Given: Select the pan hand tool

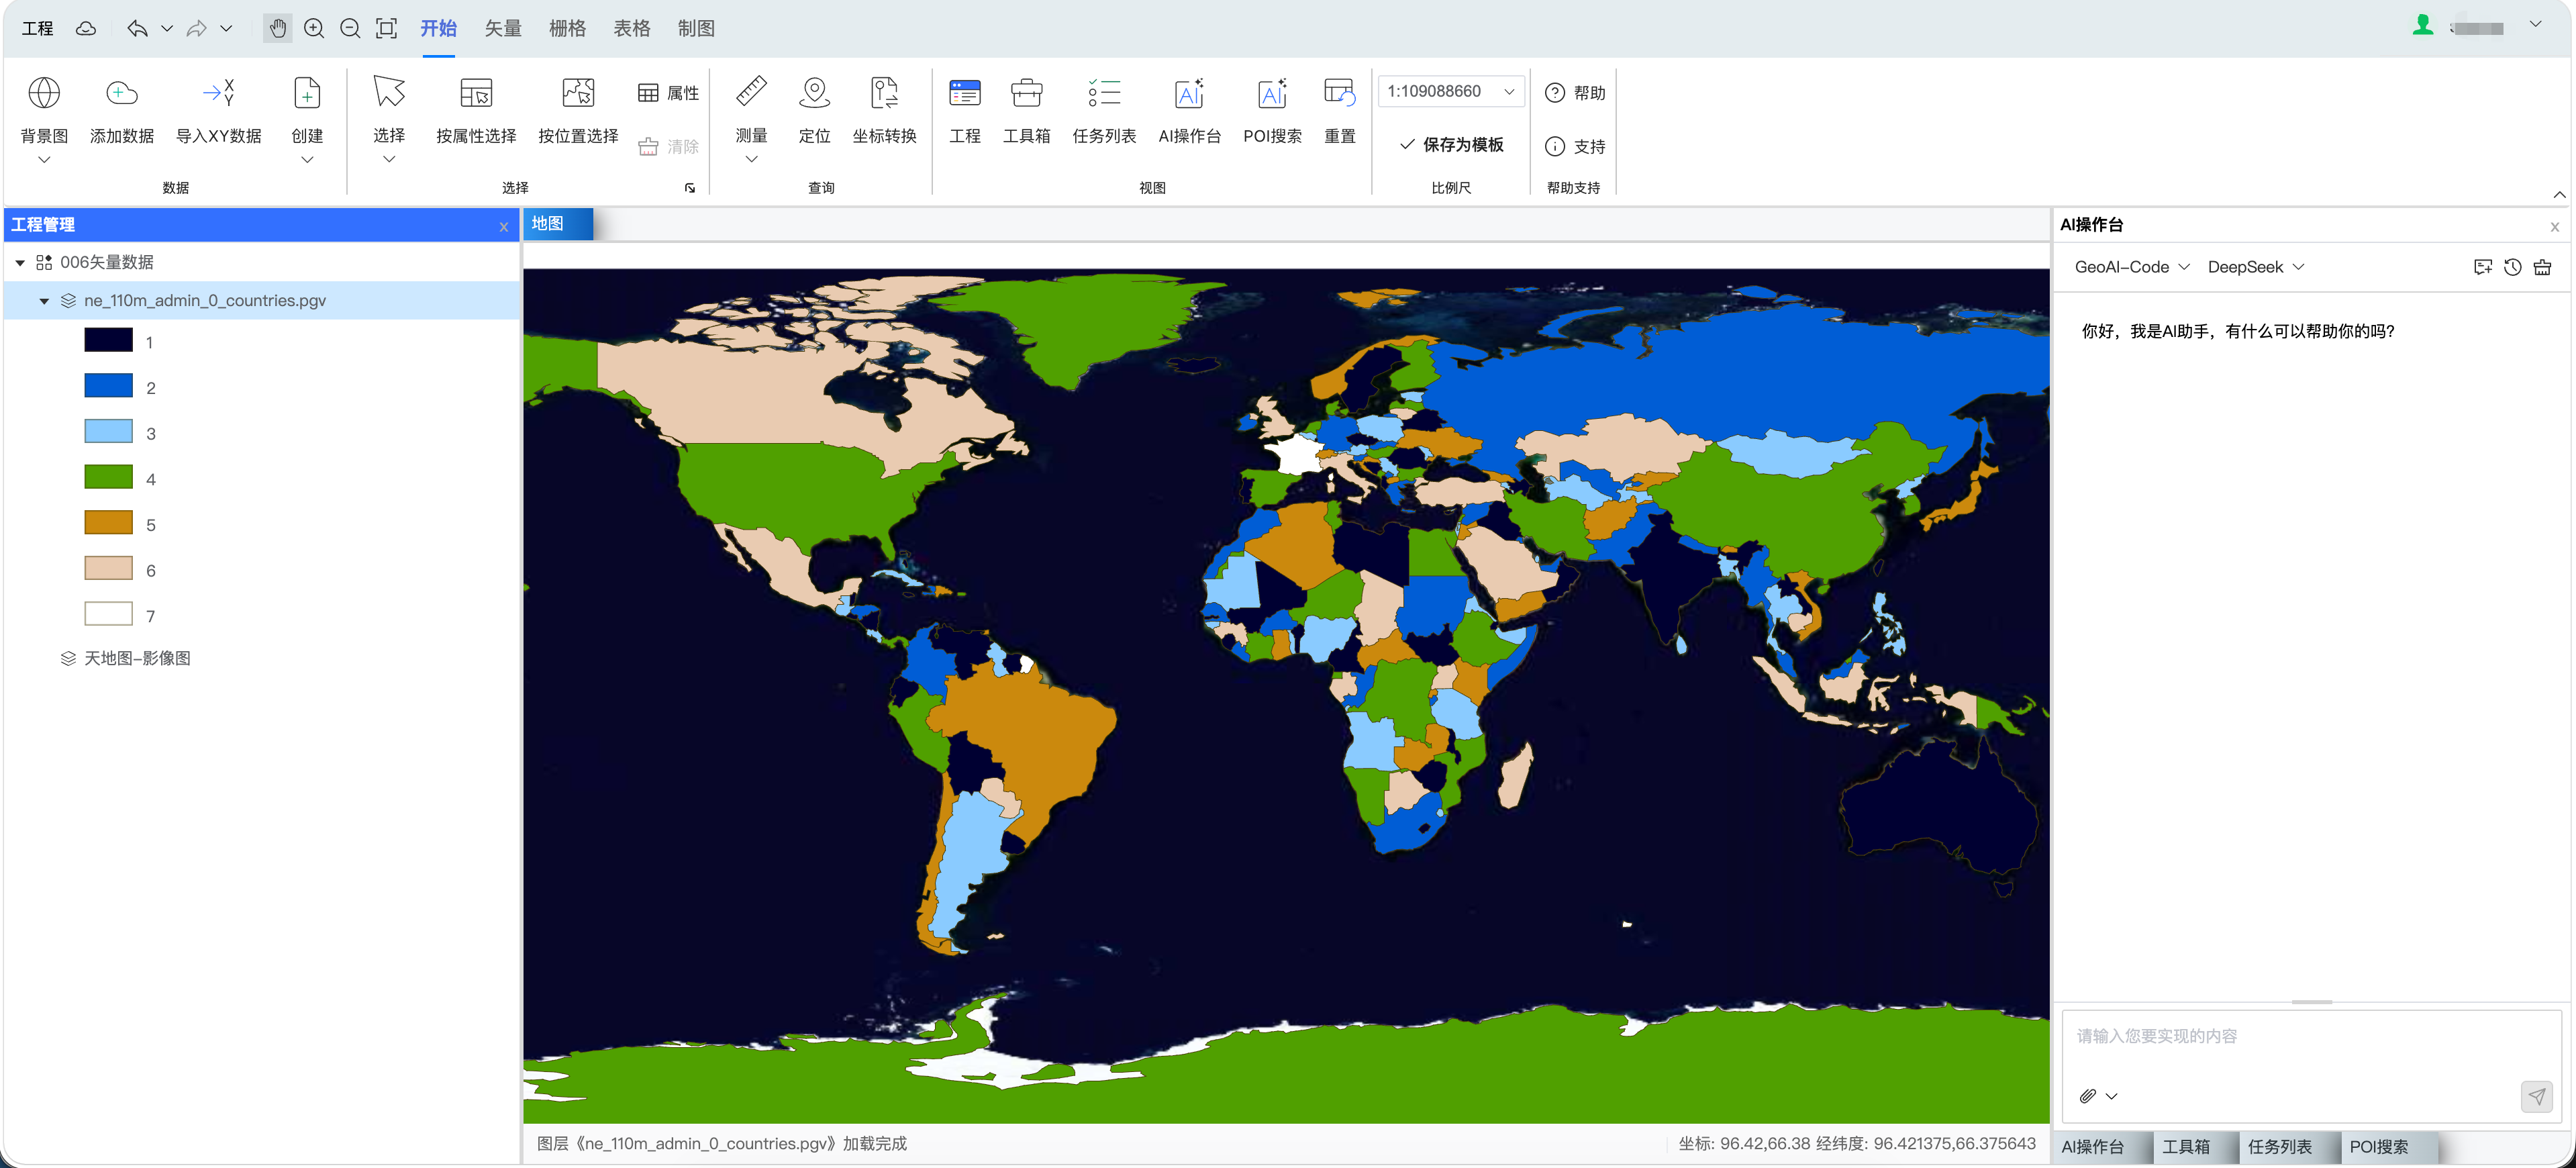Looking at the screenshot, I should coord(278,28).
